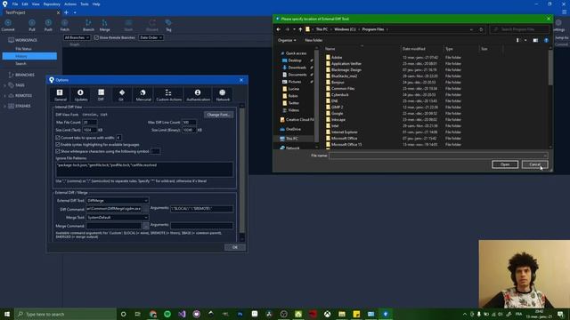This screenshot has width=570, height=320.
Task: Click OK in the Options dialog
Action: [235, 247]
